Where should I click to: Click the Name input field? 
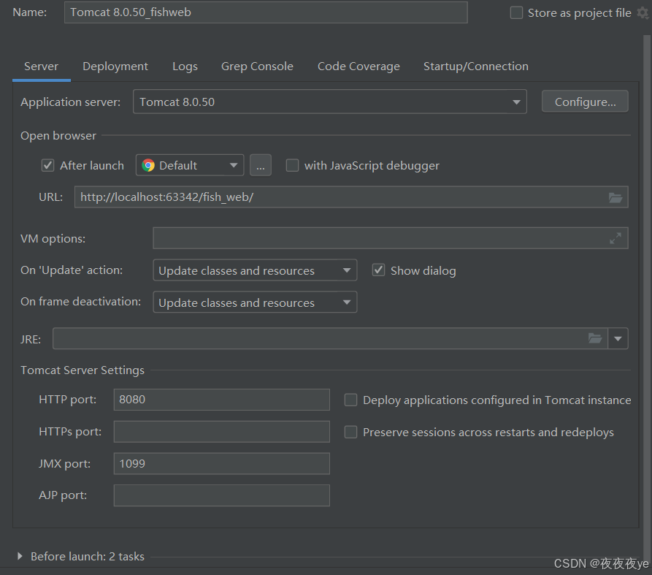click(x=266, y=12)
